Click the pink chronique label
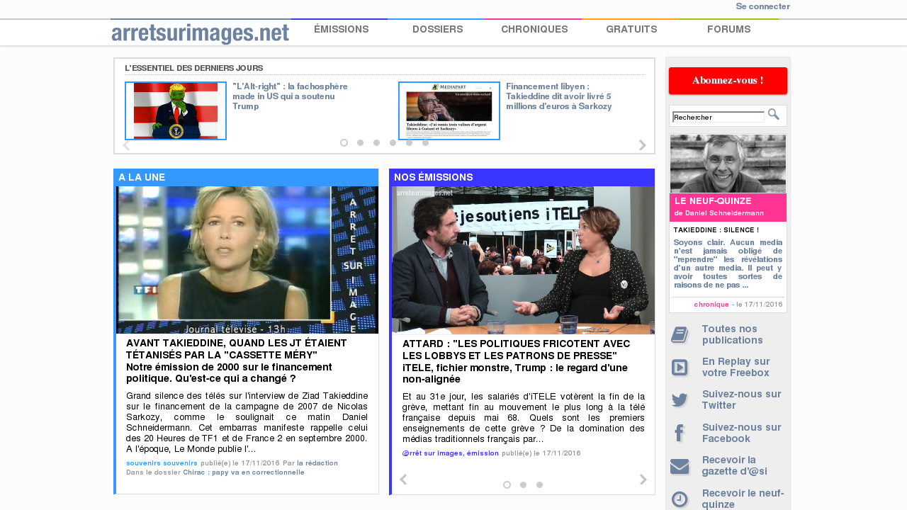Screen dimensions: 907x510 pos(711,305)
